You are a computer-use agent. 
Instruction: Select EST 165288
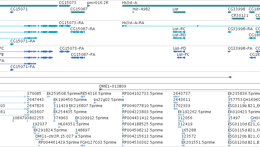pyautogui.click(x=189, y=130)
